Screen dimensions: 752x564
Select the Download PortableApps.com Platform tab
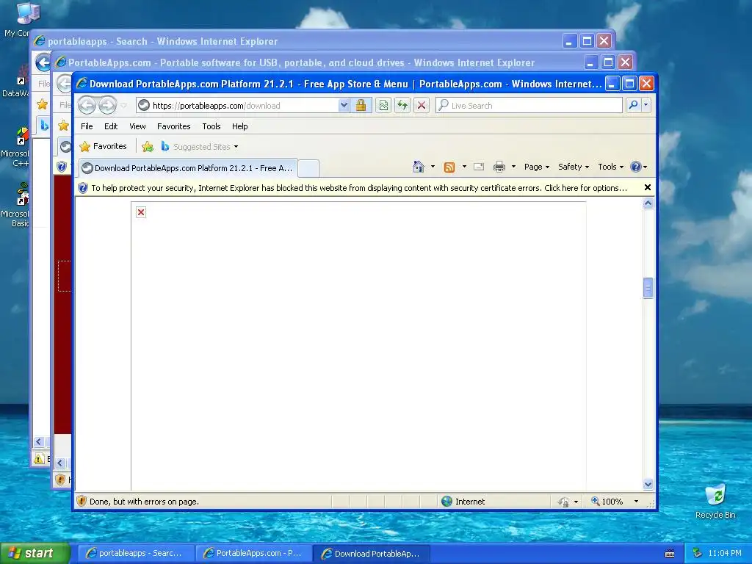click(x=188, y=168)
